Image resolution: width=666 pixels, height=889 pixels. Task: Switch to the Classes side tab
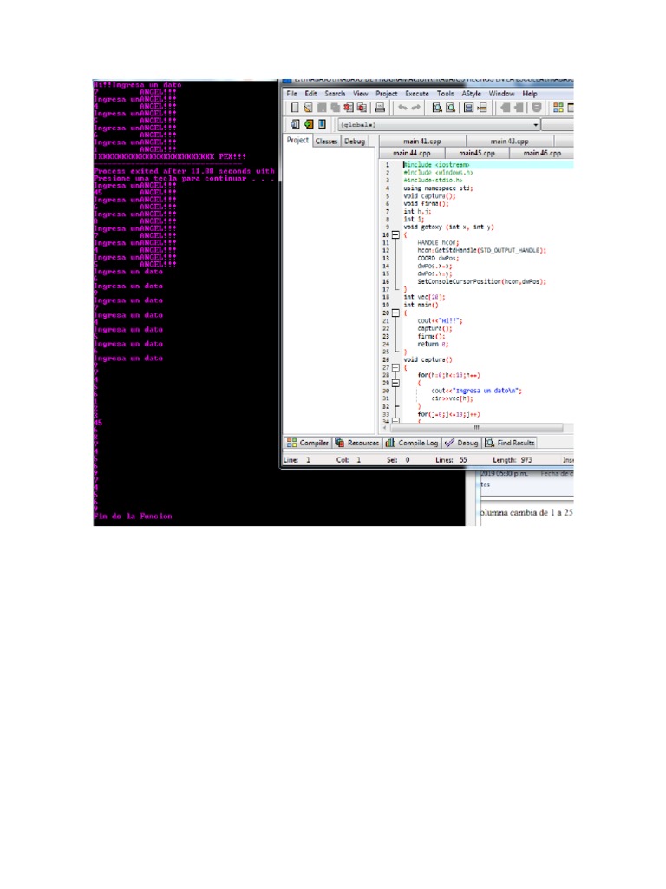coord(326,142)
